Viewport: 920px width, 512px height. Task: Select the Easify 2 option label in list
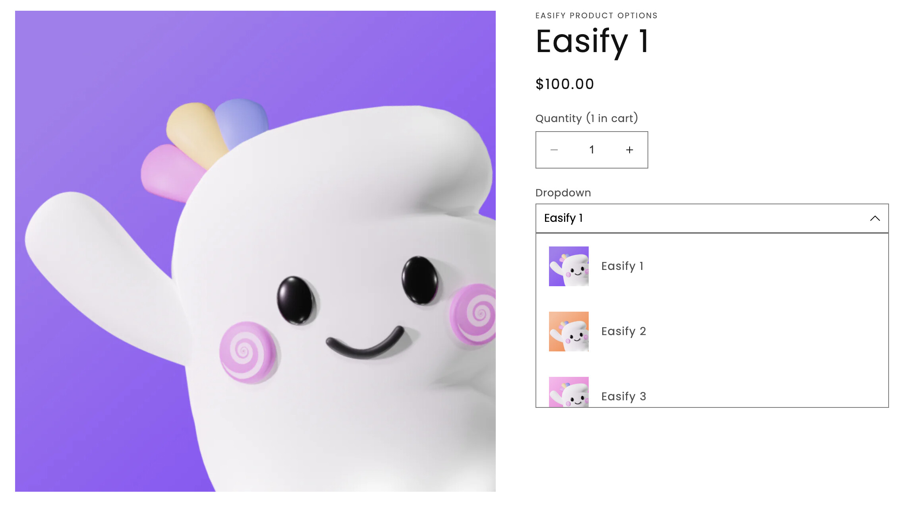click(x=624, y=331)
